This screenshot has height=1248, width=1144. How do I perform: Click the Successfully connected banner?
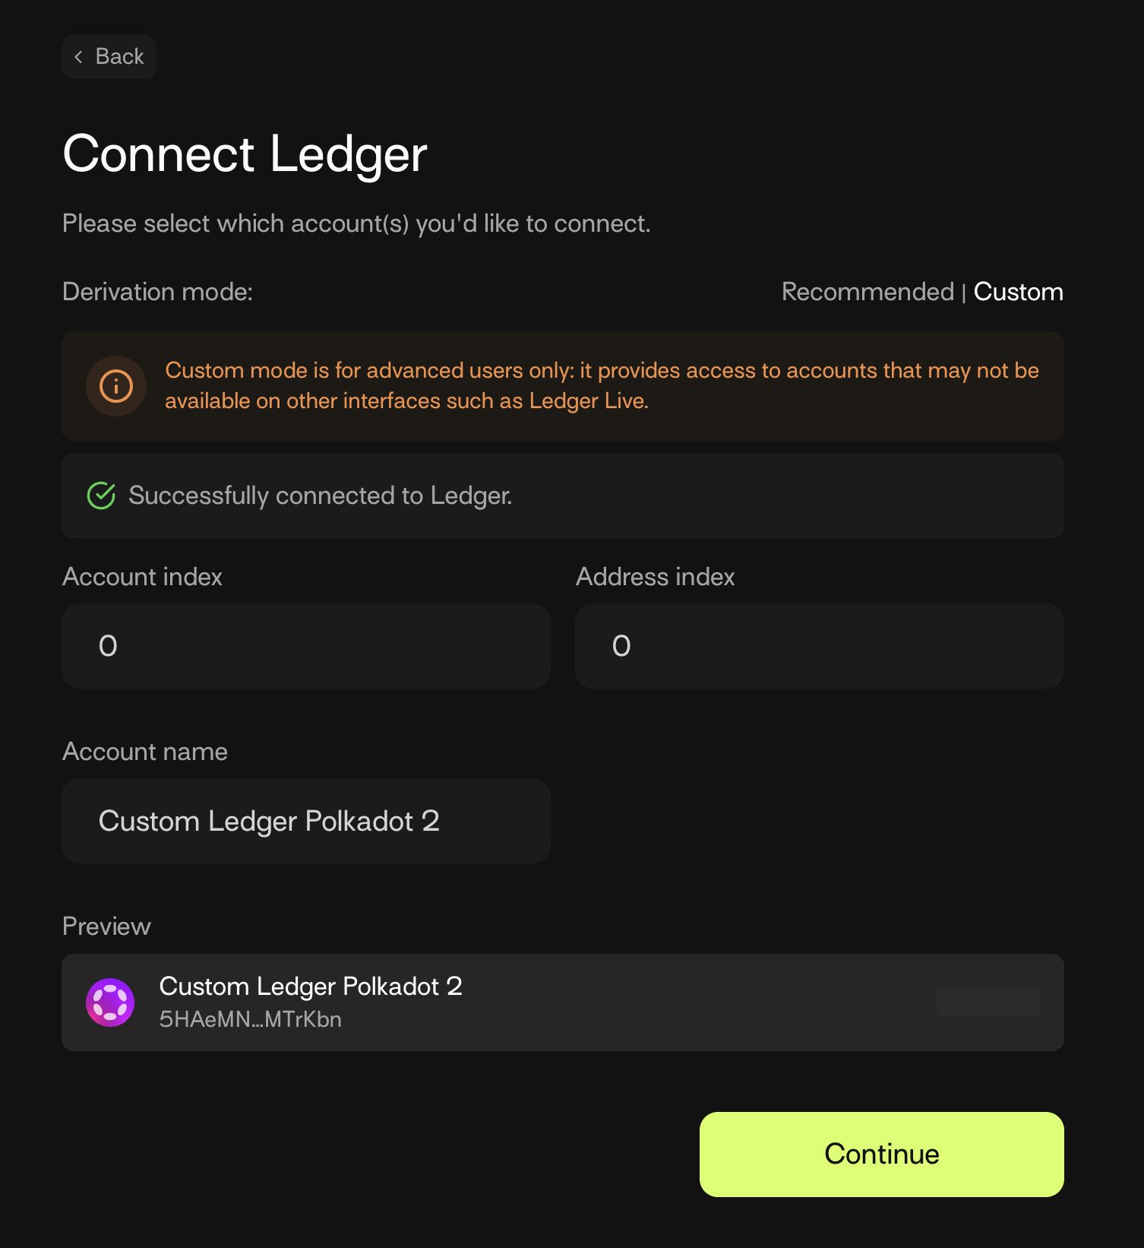[563, 496]
